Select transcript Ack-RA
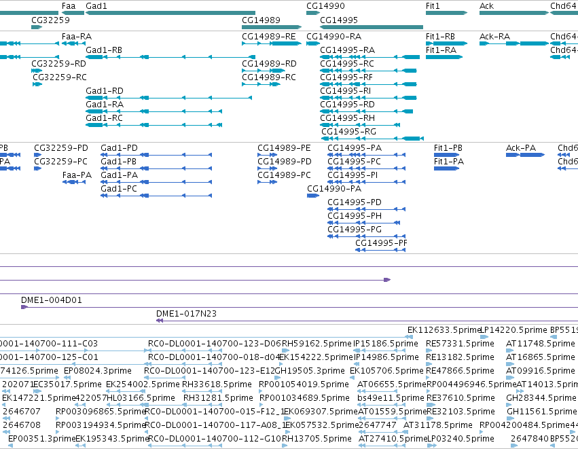Screen dimensions: 578x449 point(514,43)
